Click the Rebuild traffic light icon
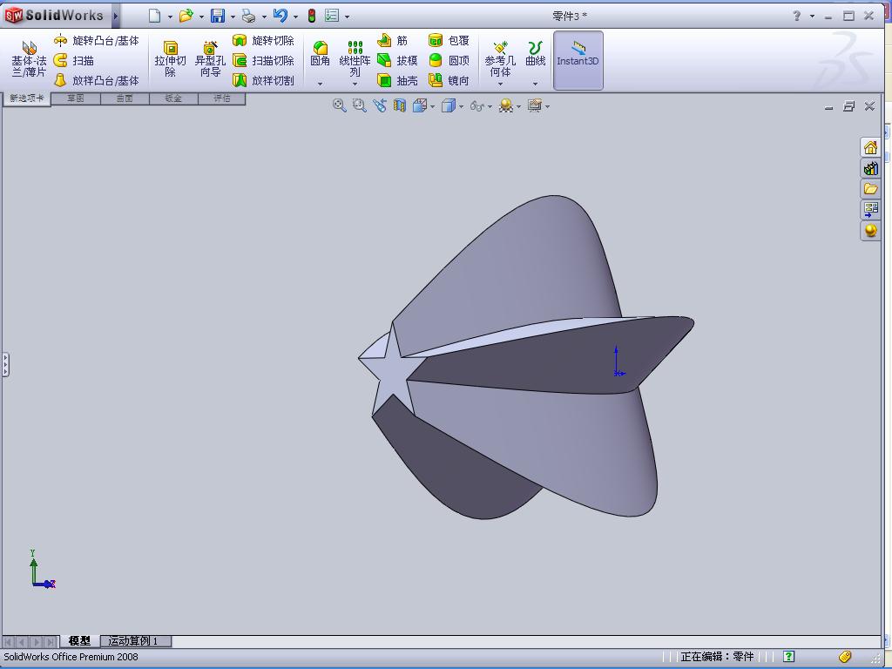Image resolution: width=892 pixels, height=669 pixels. point(311,16)
